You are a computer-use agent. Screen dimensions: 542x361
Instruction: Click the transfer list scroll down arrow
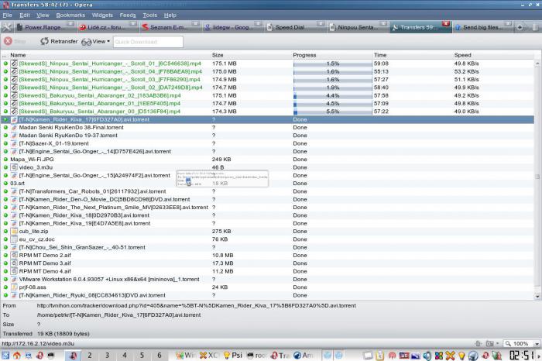coord(537,297)
